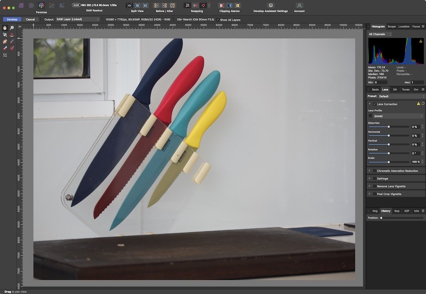This screenshot has height=294, width=426.
Task: Select the Zoom tool in the left toolbar
Action: pyautogui.click(x=12, y=28)
